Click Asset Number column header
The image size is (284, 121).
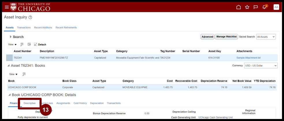(x=23, y=51)
